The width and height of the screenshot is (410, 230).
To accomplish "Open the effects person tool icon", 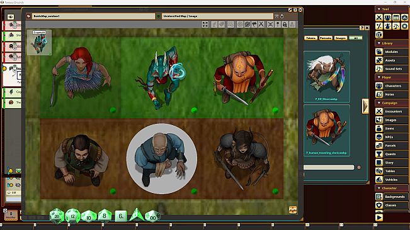I will [x=387, y=26].
